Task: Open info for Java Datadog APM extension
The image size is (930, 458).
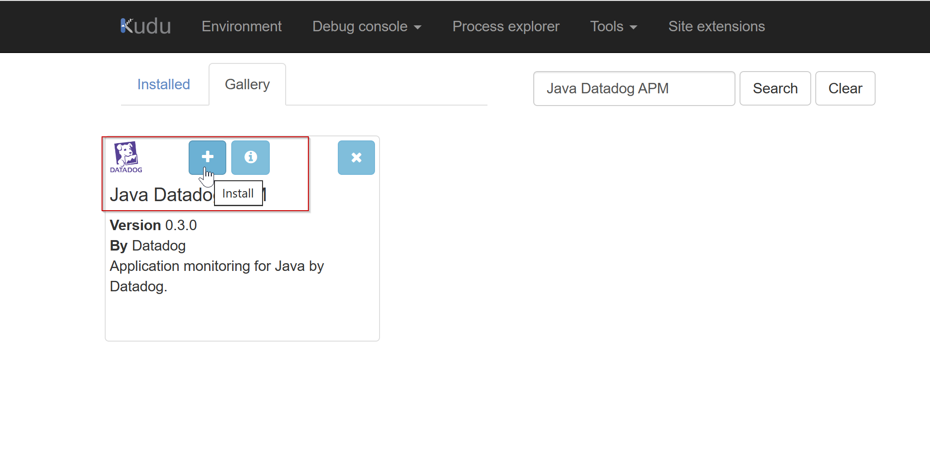Action: [x=250, y=157]
